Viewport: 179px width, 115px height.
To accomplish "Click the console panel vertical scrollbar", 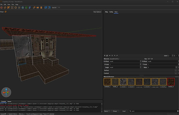I will (x=102, y=108).
